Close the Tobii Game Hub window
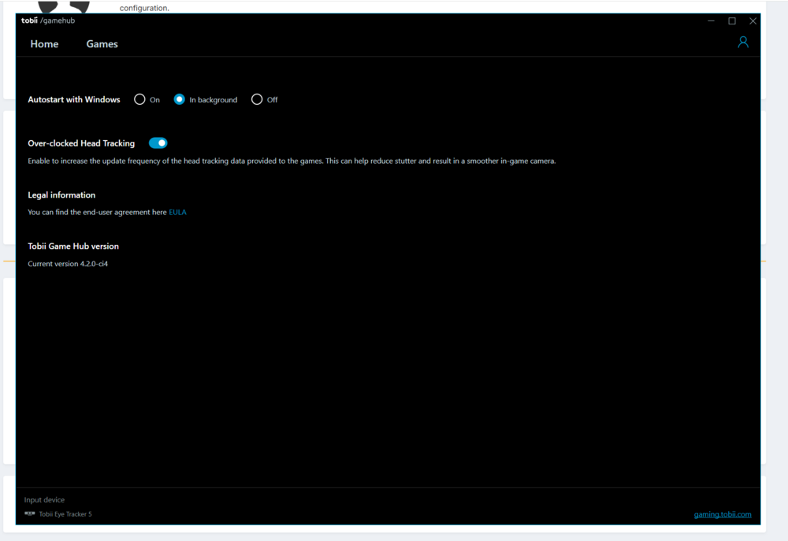The width and height of the screenshot is (788, 541). (753, 21)
